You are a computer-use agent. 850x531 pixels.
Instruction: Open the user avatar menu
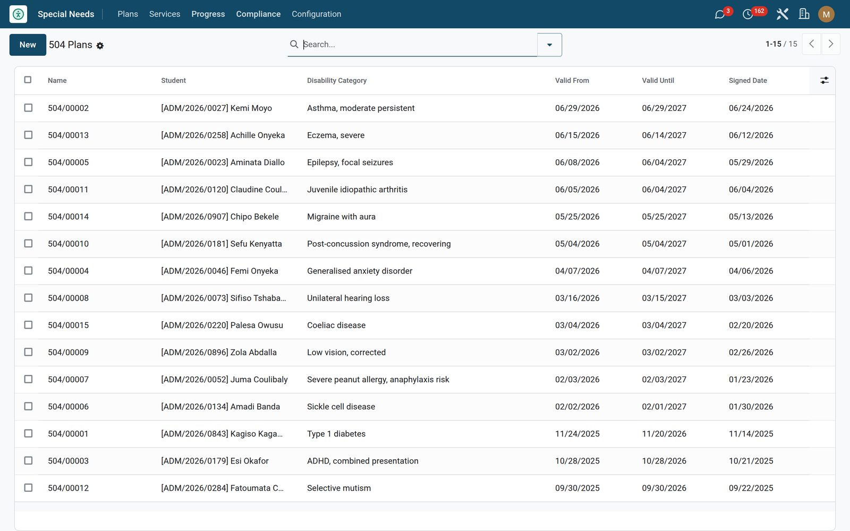coord(826,14)
